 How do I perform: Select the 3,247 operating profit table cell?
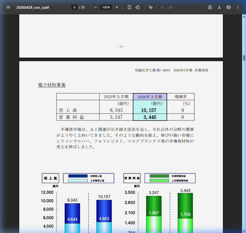point(116,117)
